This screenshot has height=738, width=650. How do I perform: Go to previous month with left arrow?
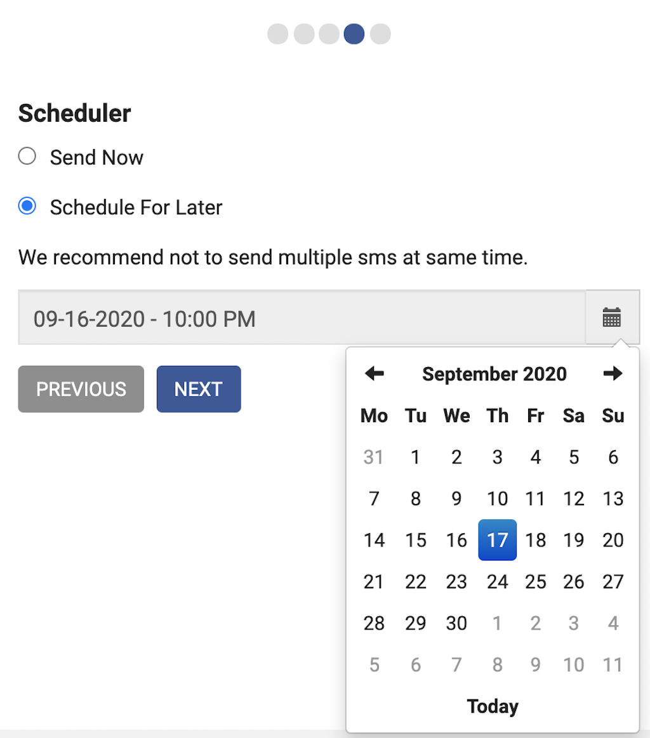click(375, 374)
